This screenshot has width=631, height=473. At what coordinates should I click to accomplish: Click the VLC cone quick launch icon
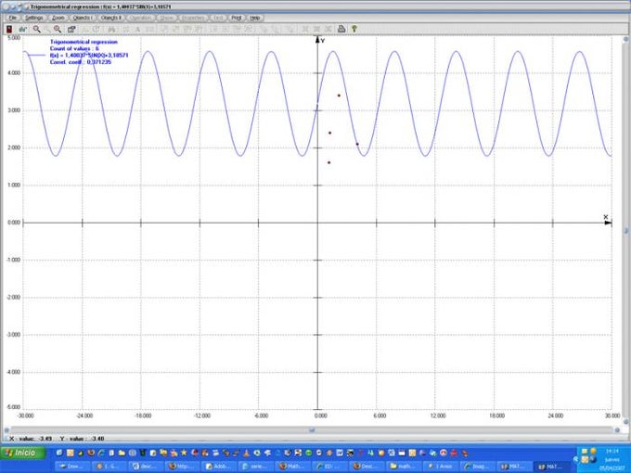click(x=246, y=453)
